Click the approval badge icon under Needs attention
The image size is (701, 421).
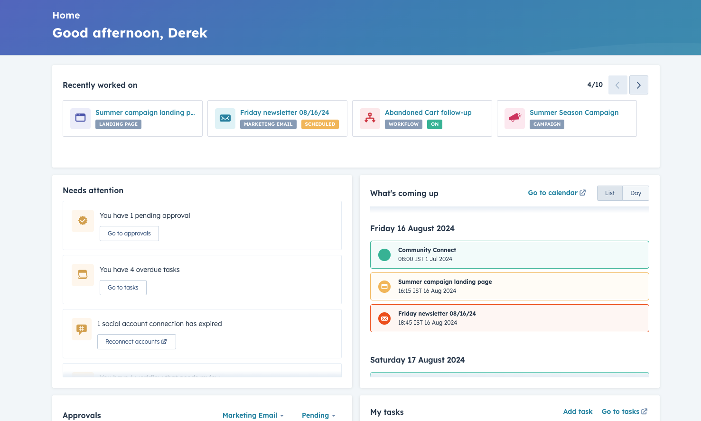coord(83,221)
